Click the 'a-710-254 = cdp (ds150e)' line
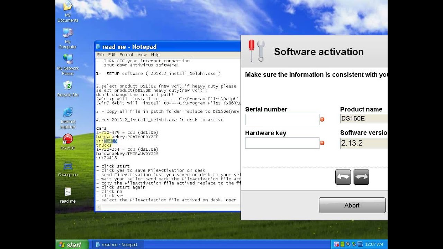The height and width of the screenshot is (249, 443). coord(127,149)
